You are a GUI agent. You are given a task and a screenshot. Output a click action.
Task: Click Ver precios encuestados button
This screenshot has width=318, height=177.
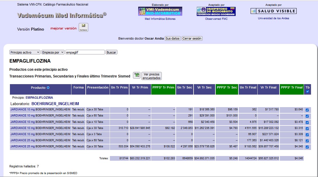pyautogui.click(x=152, y=76)
